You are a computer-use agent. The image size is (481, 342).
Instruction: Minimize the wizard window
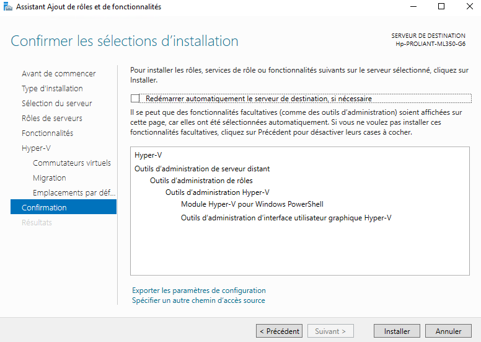tap(413, 7)
